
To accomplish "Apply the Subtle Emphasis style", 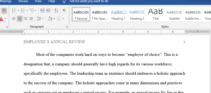I will [193, 14].
